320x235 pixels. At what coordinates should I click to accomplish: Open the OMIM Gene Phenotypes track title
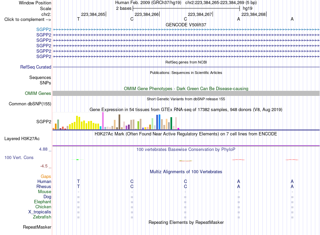(186, 88)
